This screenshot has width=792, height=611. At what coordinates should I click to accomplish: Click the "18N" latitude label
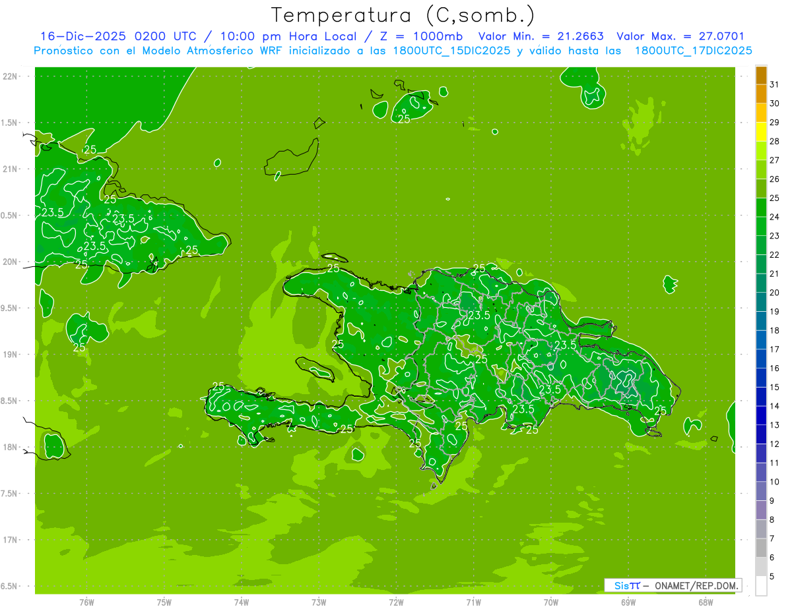coord(11,447)
